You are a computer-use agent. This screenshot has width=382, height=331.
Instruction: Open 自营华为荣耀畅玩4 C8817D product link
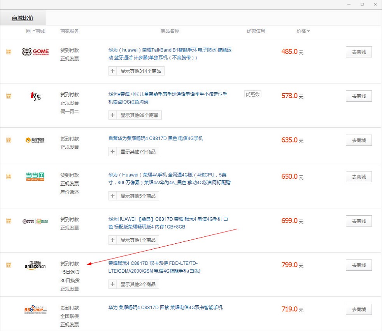[156, 138]
